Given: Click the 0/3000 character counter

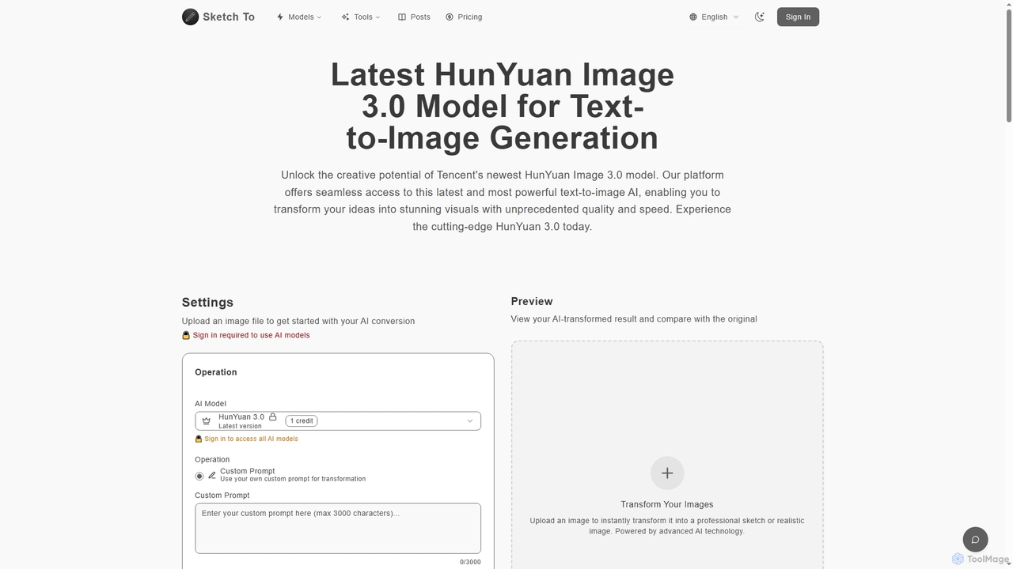Looking at the screenshot, I should click(x=470, y=562).
